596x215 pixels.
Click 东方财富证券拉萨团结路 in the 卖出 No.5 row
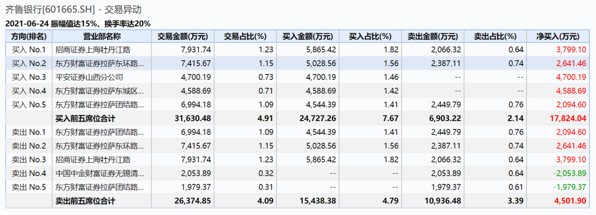[x=100, y=187]
